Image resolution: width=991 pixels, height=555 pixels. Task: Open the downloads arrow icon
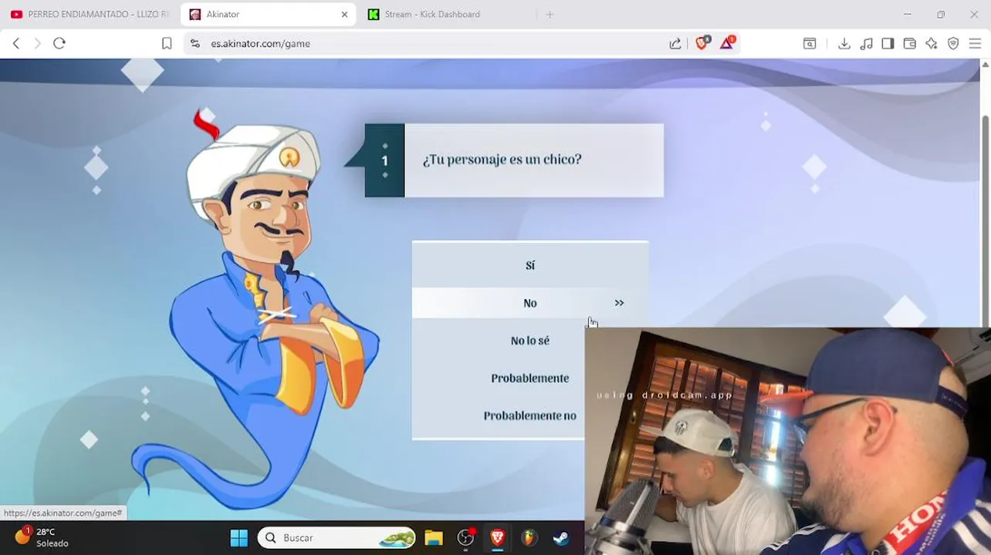point(844,44)
